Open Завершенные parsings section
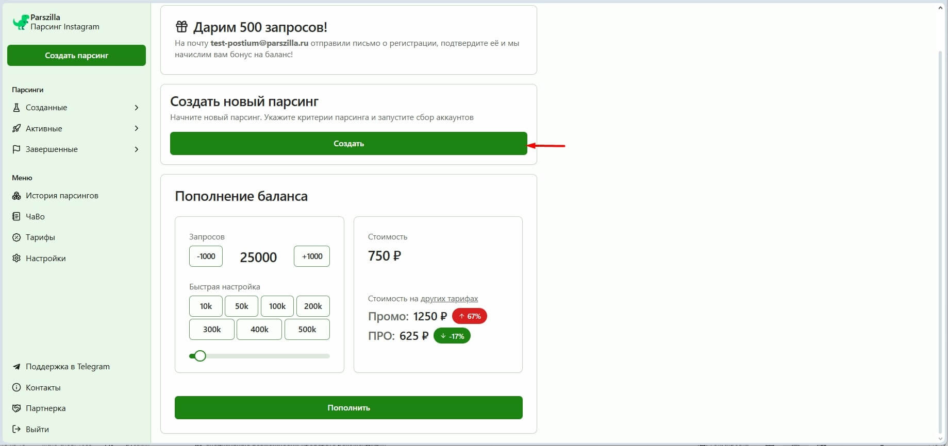The image size is (948, 446). (76, 149)
